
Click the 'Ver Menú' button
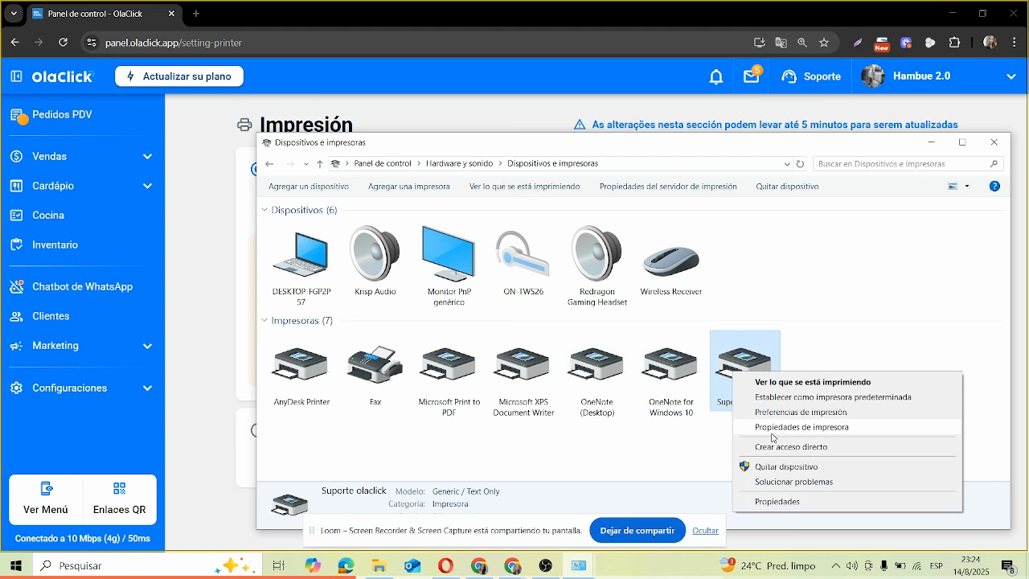(x=46, y=499)
